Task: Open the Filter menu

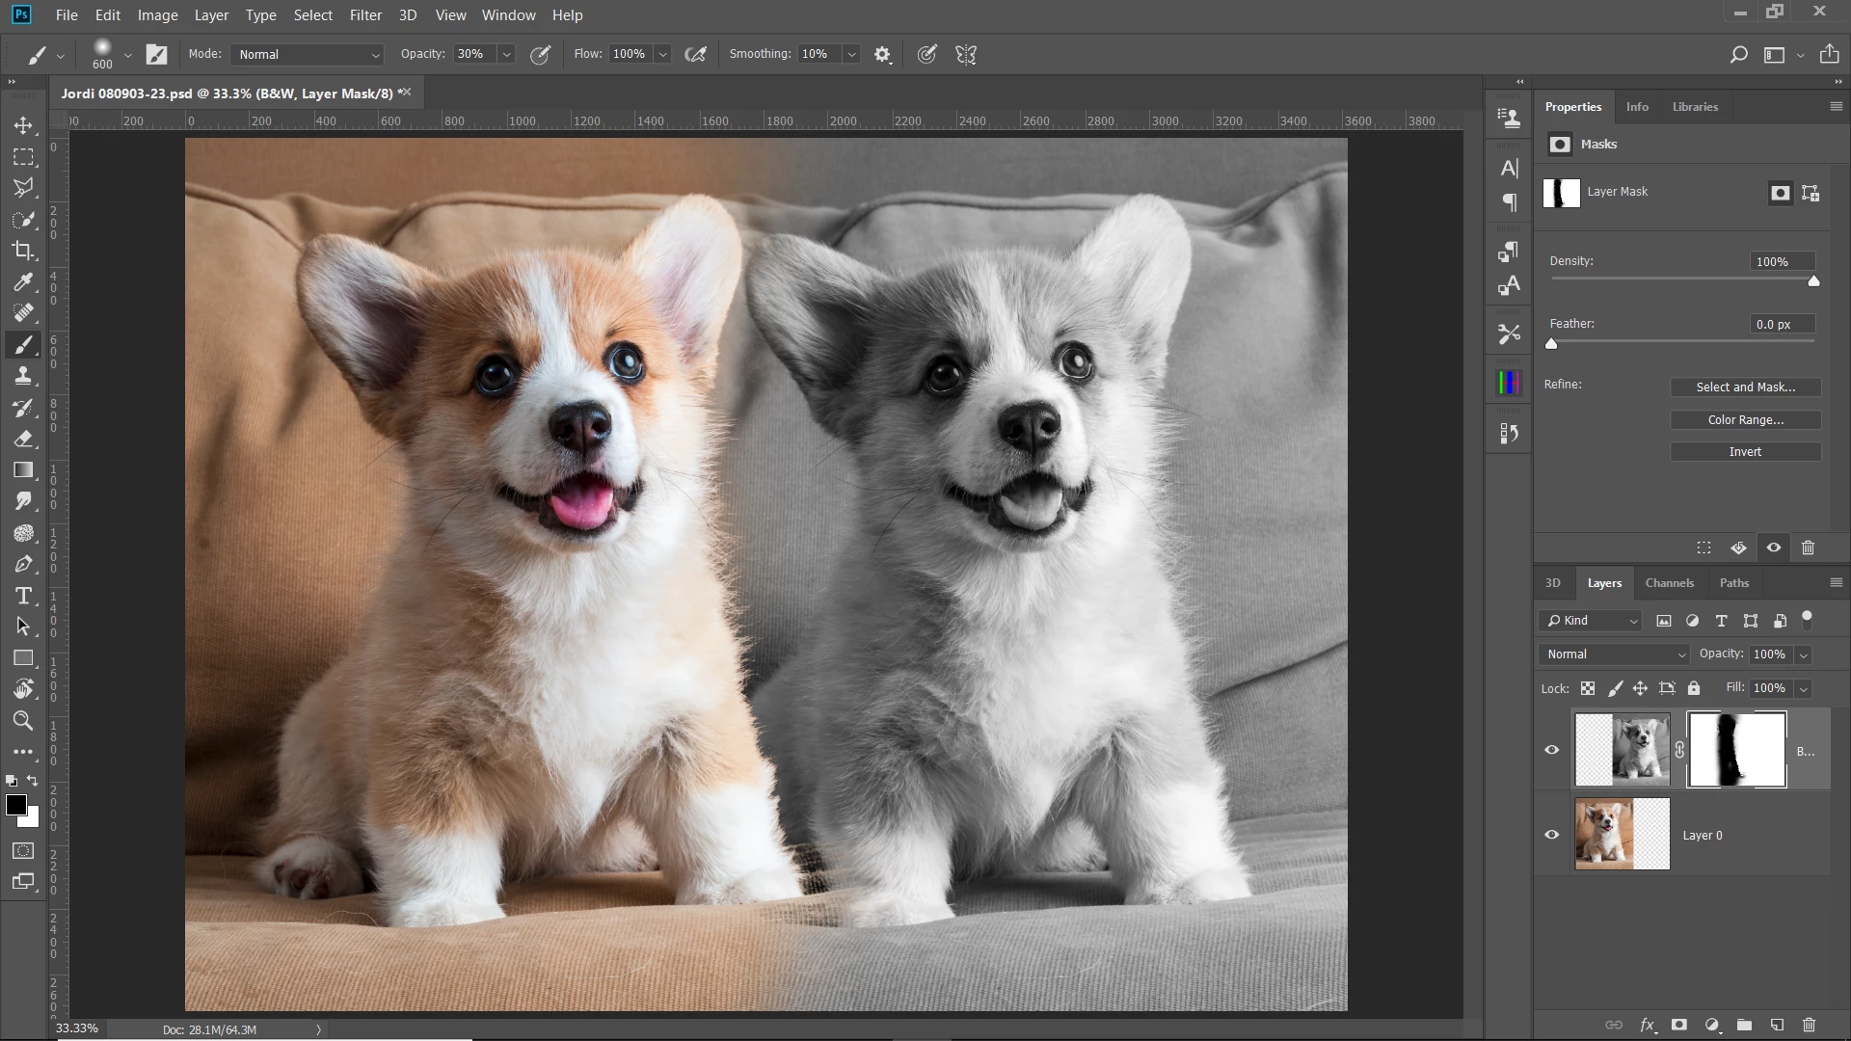Action: coord(365,15)
